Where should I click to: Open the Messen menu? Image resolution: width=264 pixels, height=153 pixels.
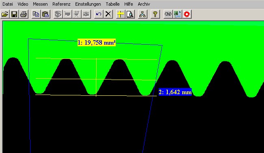(x=40, y=4)
